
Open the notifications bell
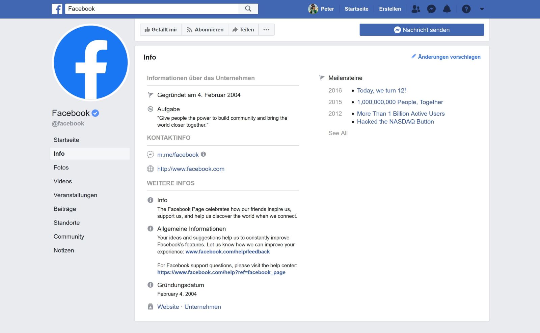(x=447, y=9)
